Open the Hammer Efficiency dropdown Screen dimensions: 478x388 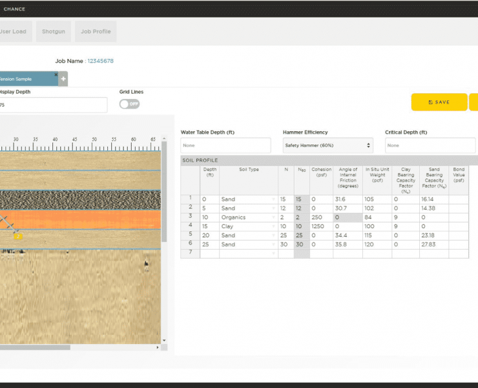point(328,145)
